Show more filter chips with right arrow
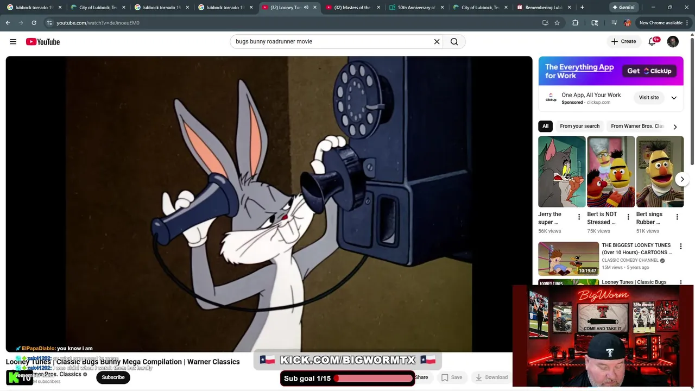 click(675, 127)
